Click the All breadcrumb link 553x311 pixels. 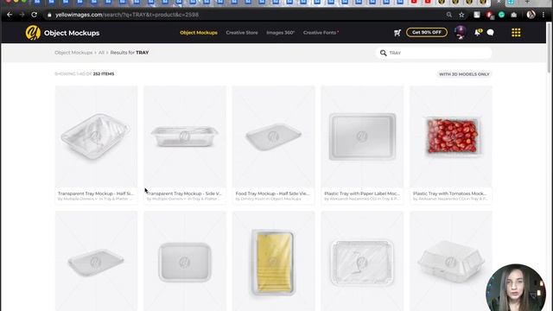click(x=101, y=53)
